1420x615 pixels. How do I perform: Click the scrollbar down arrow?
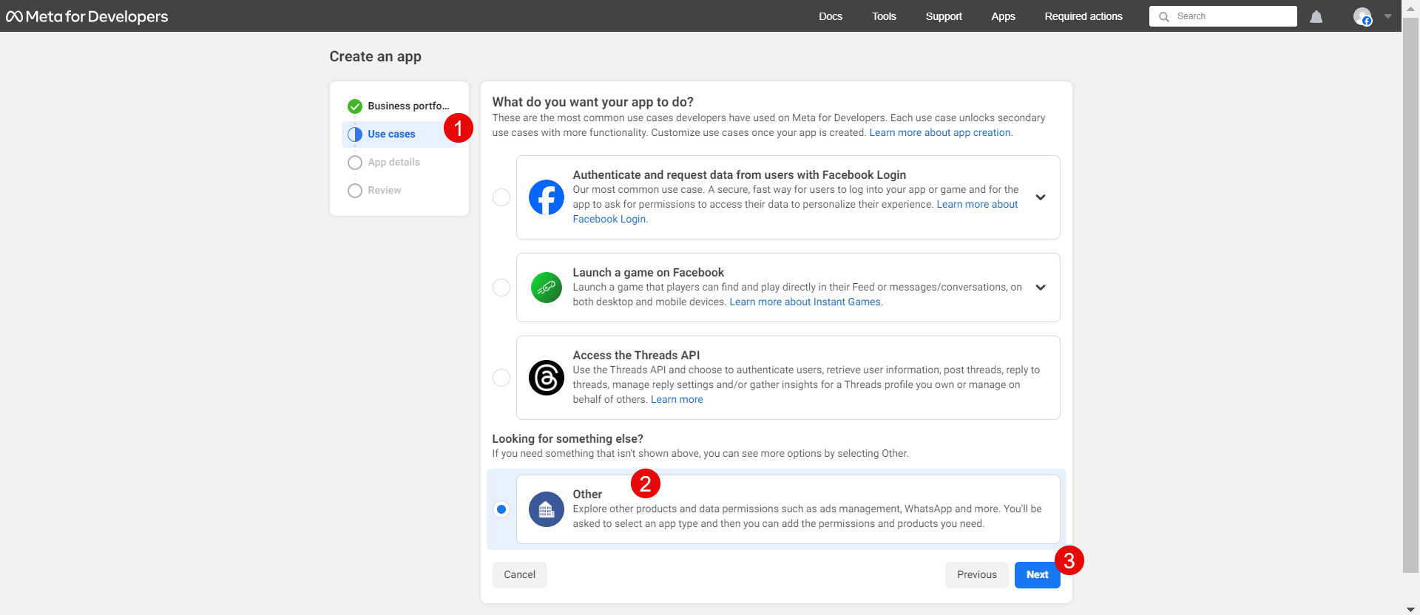click(1410, 609)
